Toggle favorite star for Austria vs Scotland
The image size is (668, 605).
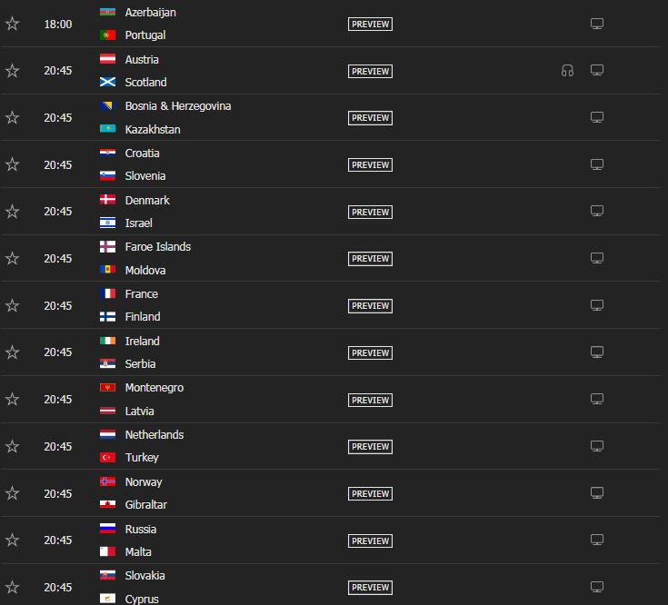[13, 71]
